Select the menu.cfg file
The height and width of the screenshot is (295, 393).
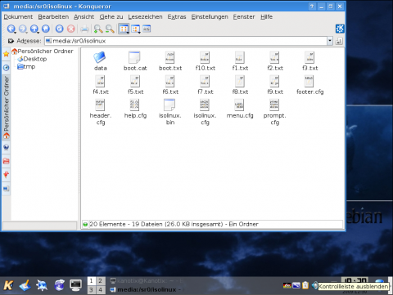pyautogui.click(x=240, y=109)
